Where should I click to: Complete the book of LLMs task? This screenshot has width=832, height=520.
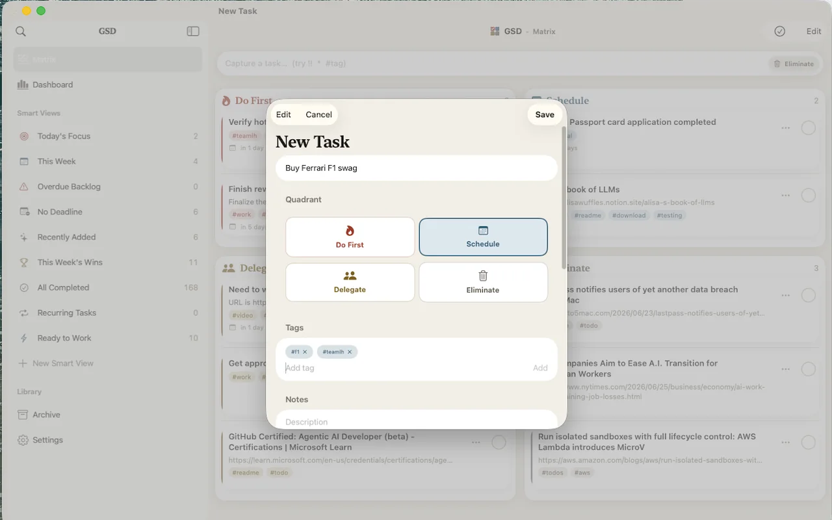click(808, 195)
